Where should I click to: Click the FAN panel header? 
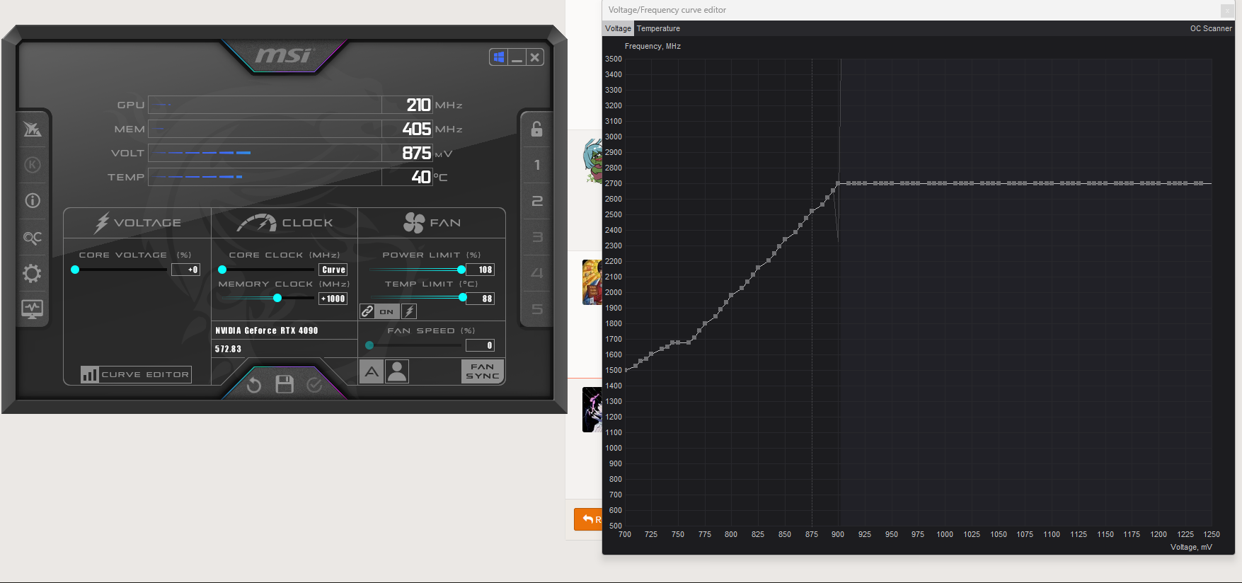(432, 223)
